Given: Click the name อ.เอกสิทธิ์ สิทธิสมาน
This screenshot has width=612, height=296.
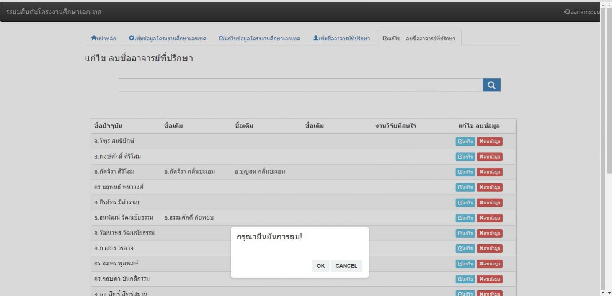Looking at the screenshot, I should 121,293.
